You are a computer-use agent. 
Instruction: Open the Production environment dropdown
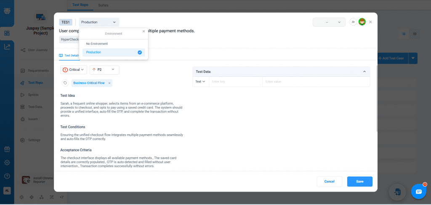coord(99,22)
